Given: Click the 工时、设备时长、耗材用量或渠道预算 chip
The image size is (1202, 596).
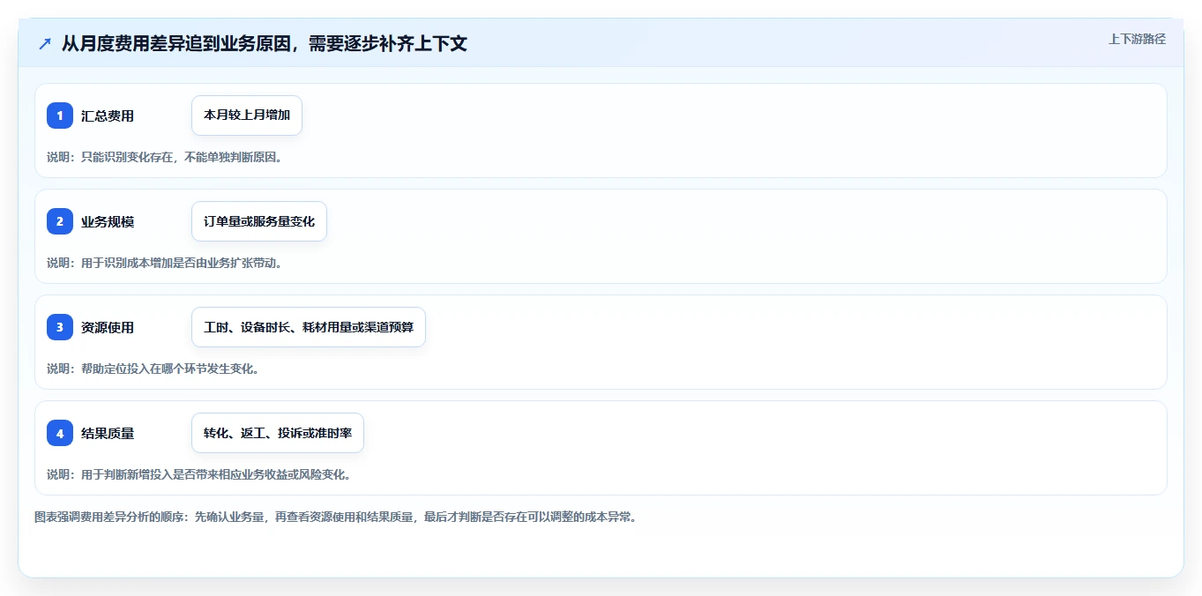Looking at the screenshot, I should point(309,327).
